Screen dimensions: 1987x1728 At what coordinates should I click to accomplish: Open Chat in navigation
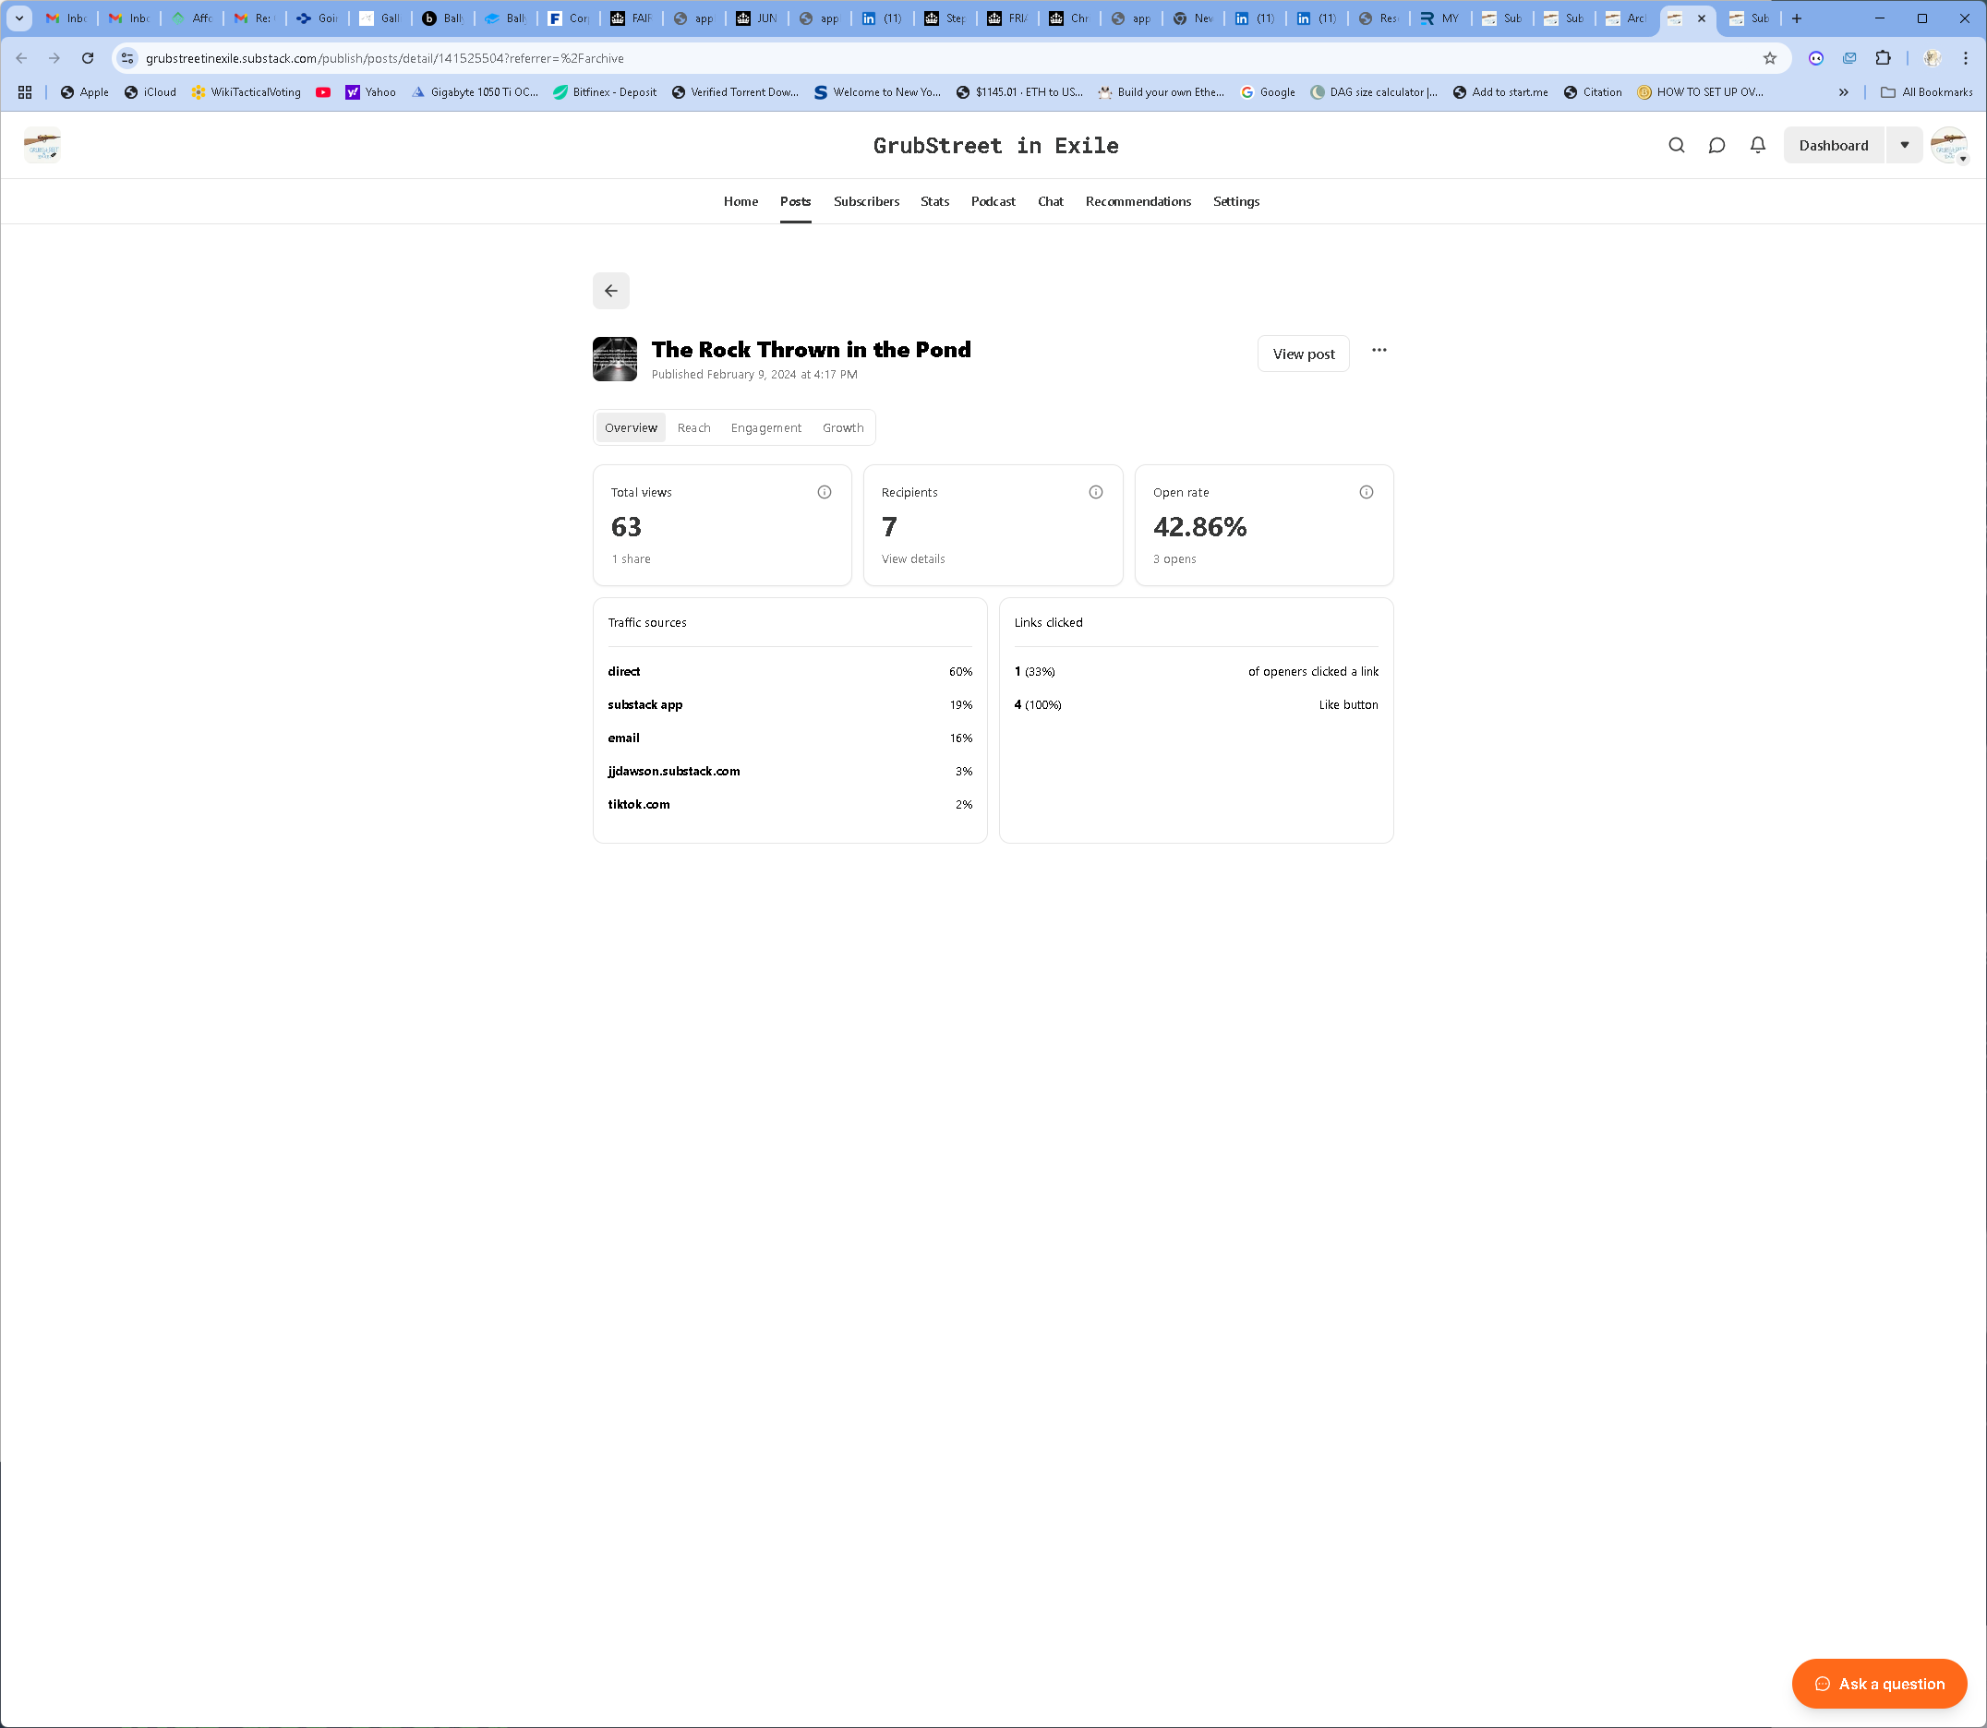point(1051,200)
